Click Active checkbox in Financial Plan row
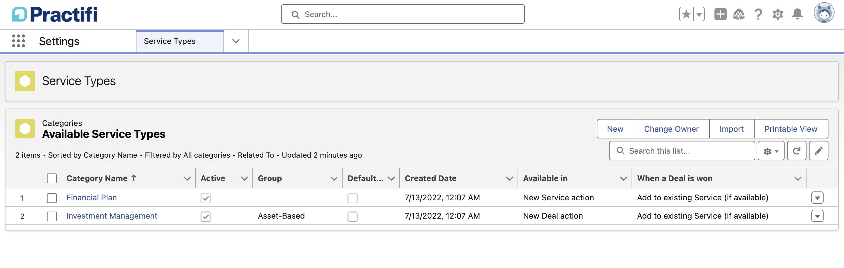This screenshot has height=268, width=844. tap(206, 198)
